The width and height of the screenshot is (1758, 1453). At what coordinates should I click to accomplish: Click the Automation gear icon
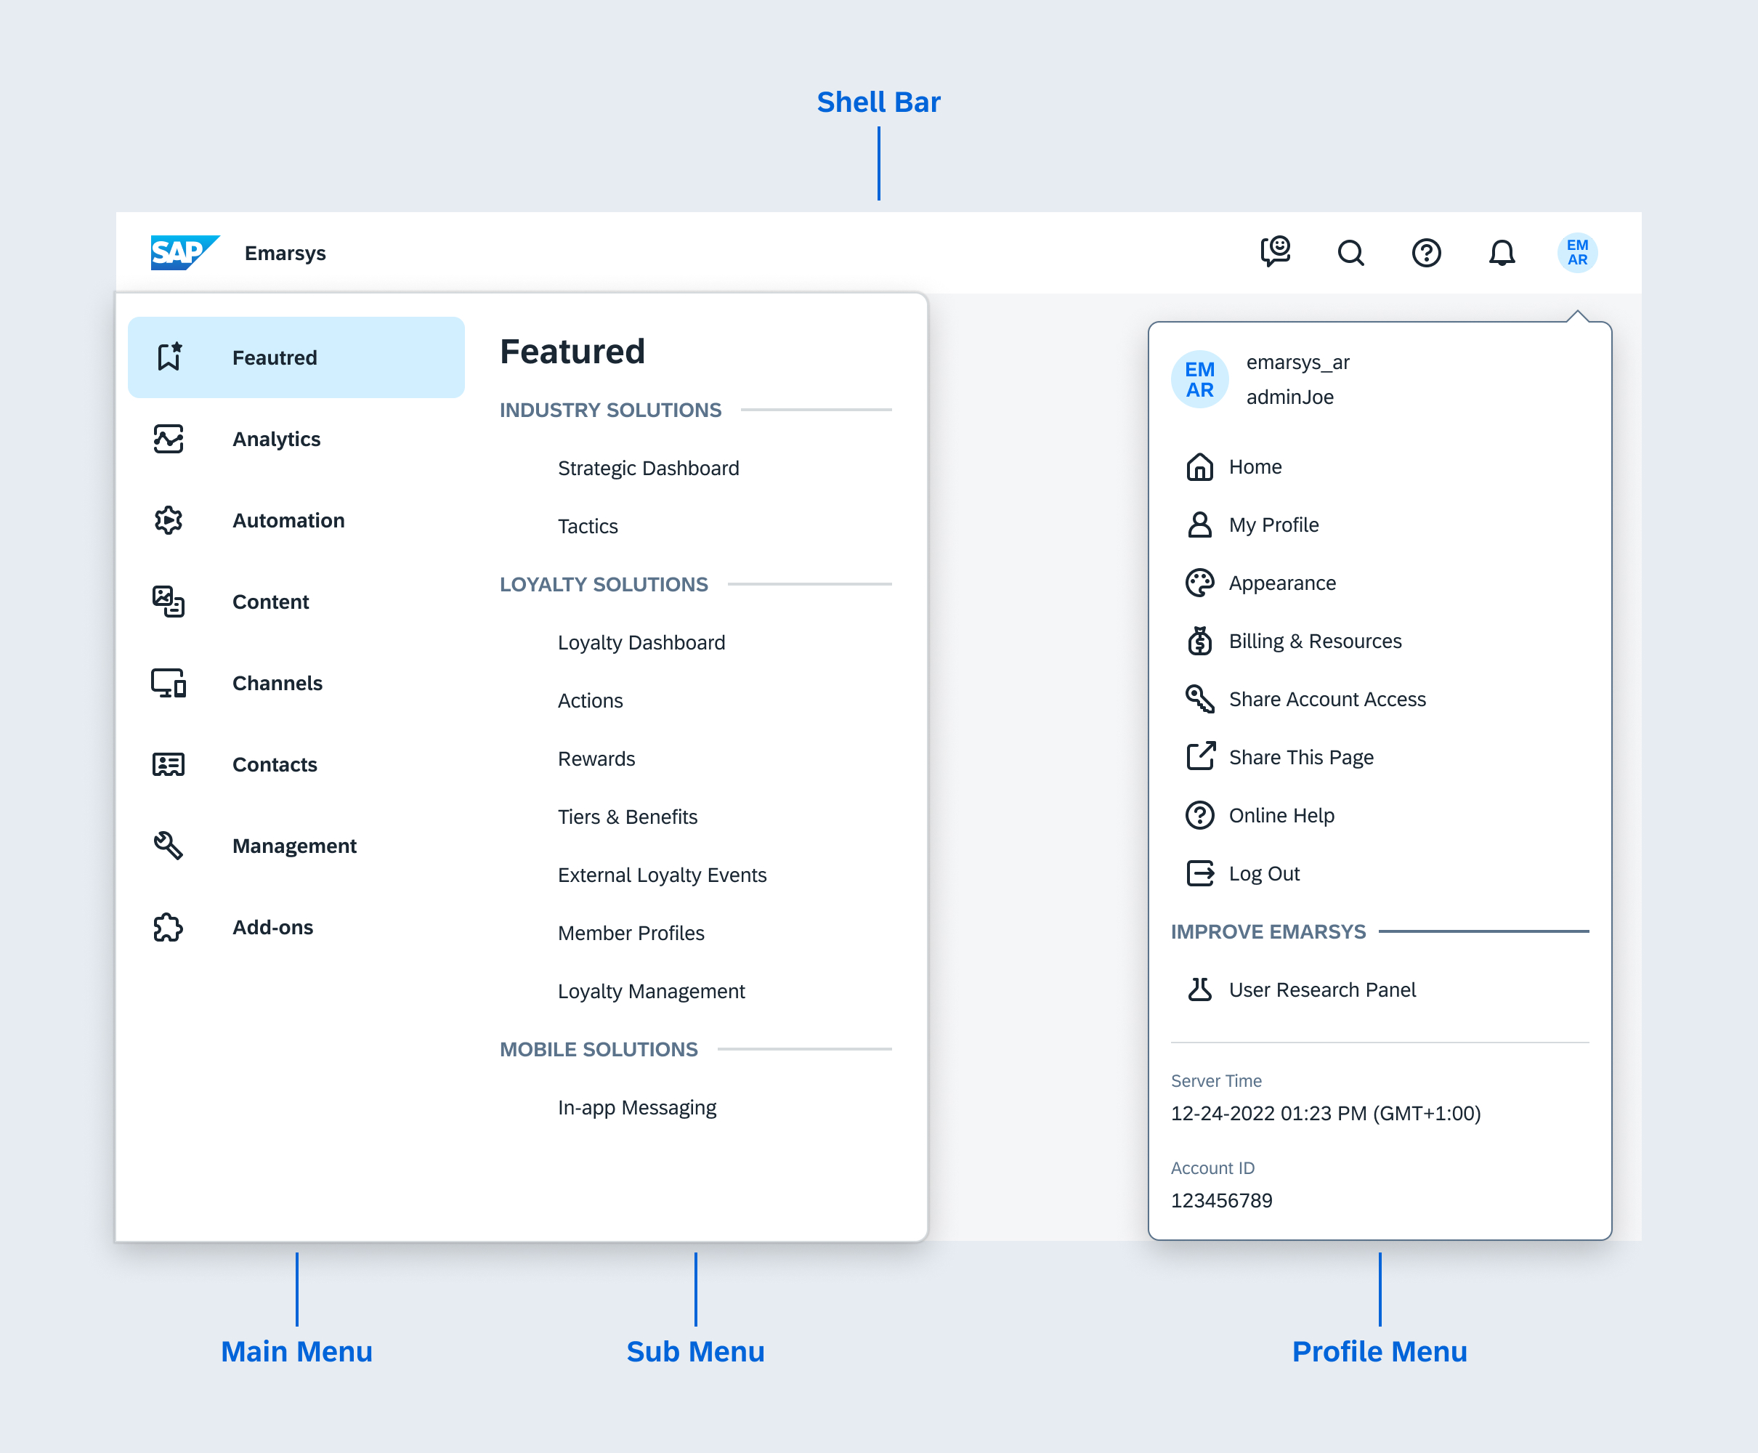pyautogui.click(x=169, y=521)
